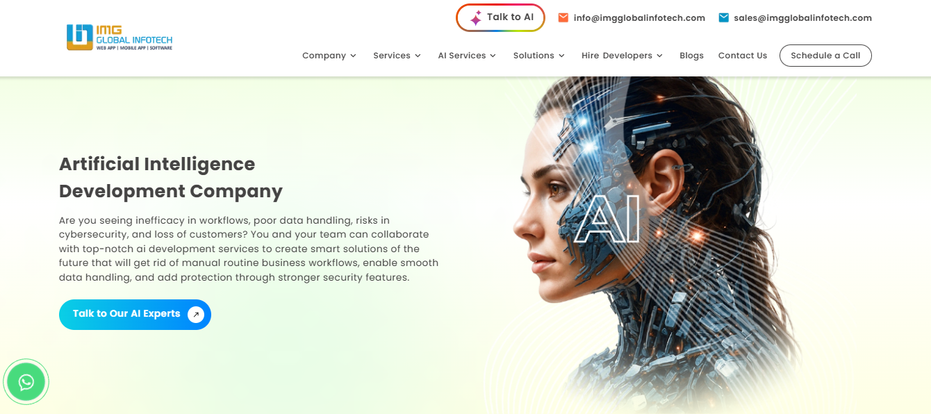Open the AI Services dropdown chevron
Image resolution: width=931 pixels, height=414 pixels.
(x=493, y=56)
